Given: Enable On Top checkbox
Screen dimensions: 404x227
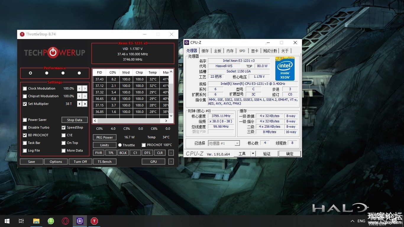Looking at the screenshot, I should pos(64,143).
